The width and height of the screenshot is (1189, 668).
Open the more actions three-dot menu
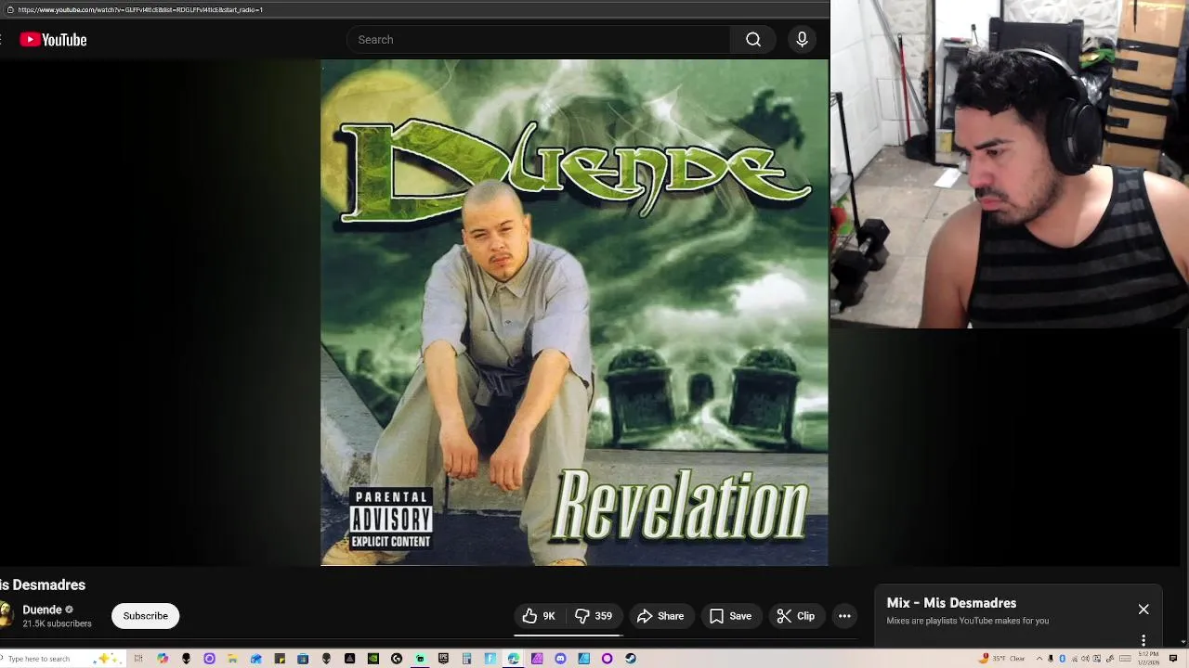tap(844, 616)
